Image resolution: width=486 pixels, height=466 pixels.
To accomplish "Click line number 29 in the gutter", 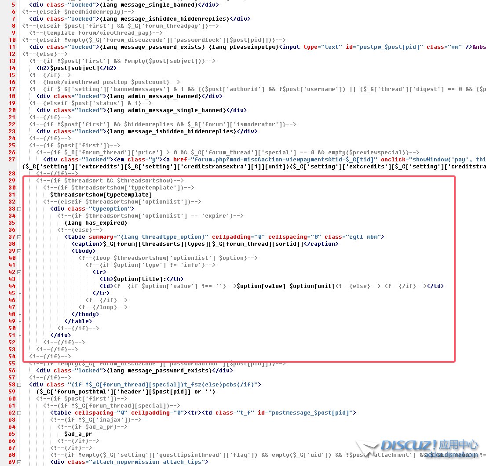I will pyautogui.click(x=12, y=181).
